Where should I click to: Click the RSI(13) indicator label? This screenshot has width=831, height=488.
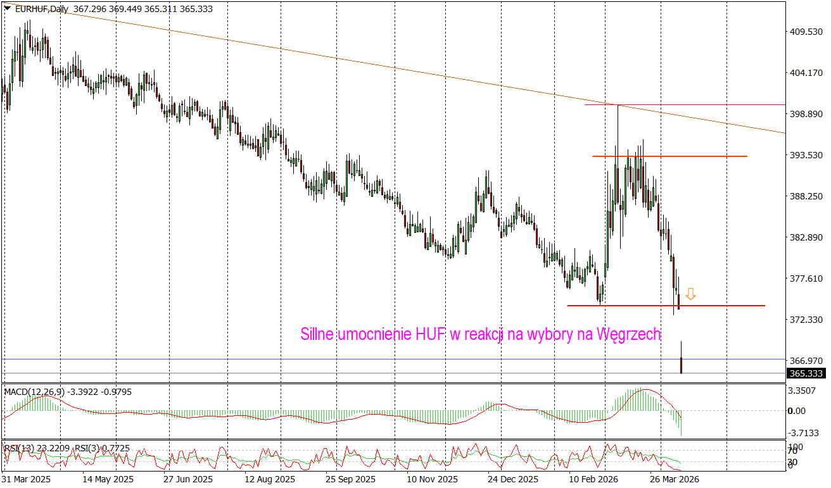tap(18, 448)
